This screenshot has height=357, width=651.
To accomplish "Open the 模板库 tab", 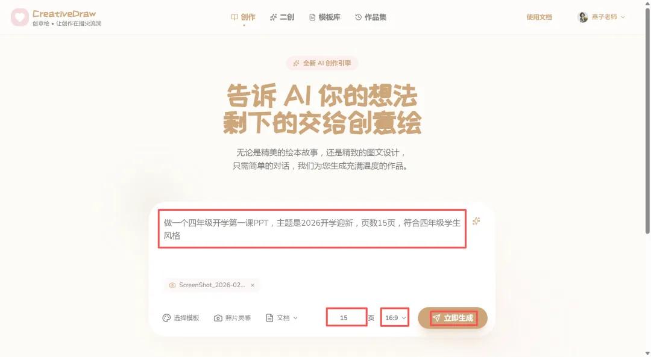I will point(325,17).
